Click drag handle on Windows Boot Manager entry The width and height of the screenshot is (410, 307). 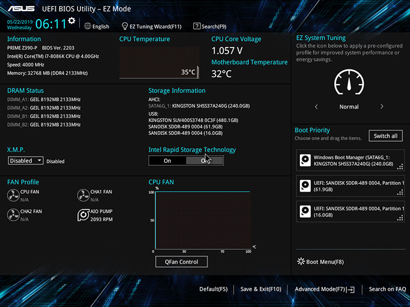tap(400, 167)
